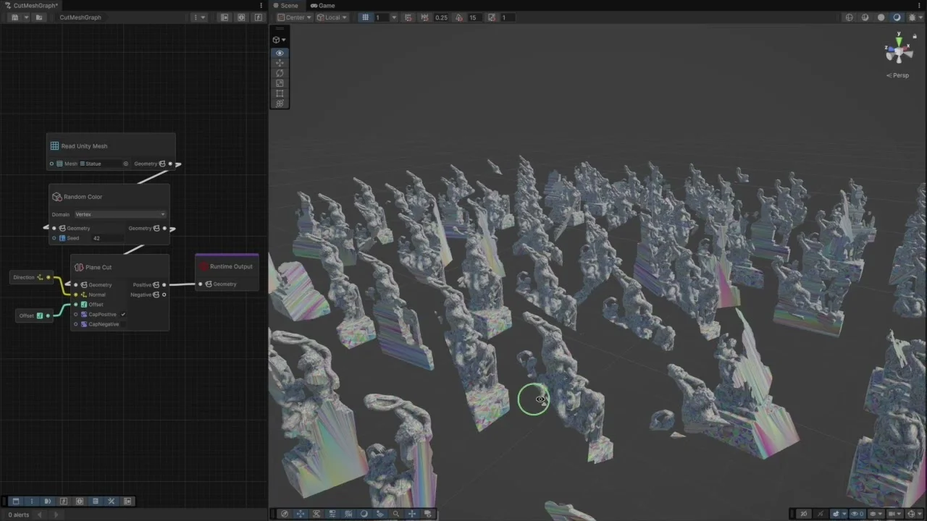Select the Rect tool in Scene toolbar

pos(280,93)
